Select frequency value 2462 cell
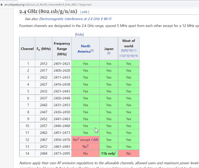Viewport: 199px width, 168px height. pyautogui.click(x=43, y=133)
